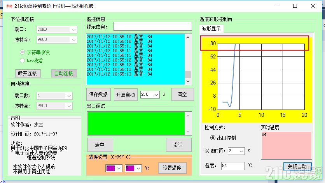
Task: Open the 端口 COM3 dropdown
Action: pos(73,30)
